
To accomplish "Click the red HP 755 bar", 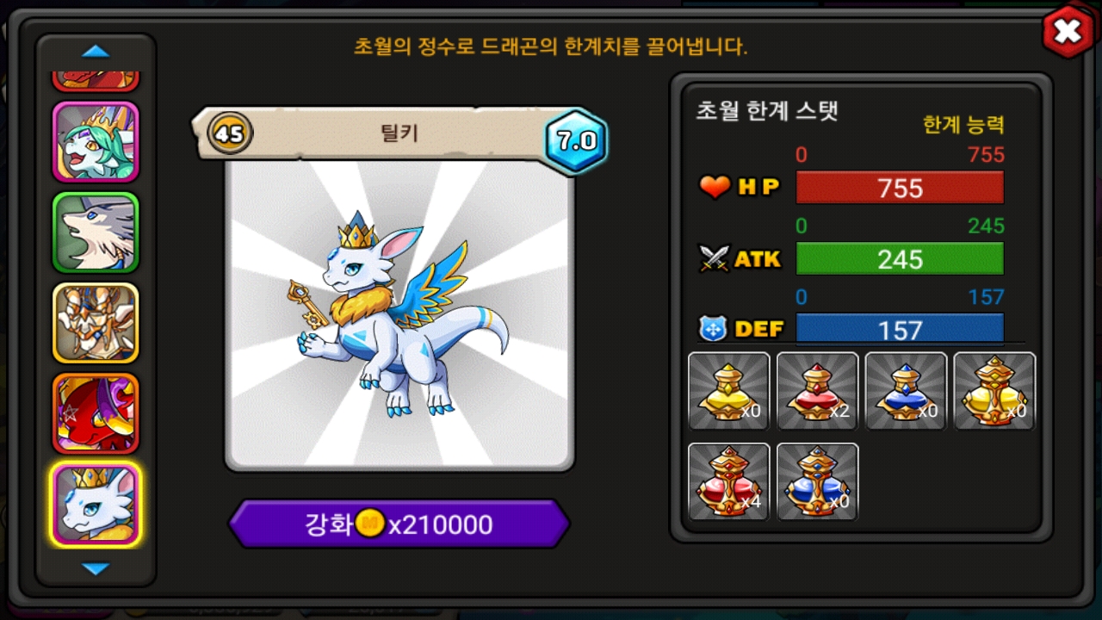I will tap(900, 188).
